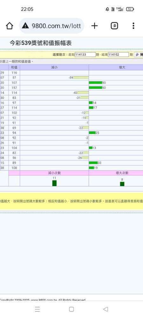Screen dimensions: 143x318
Task: Click the sum value 83
Action: pos(14,98)
